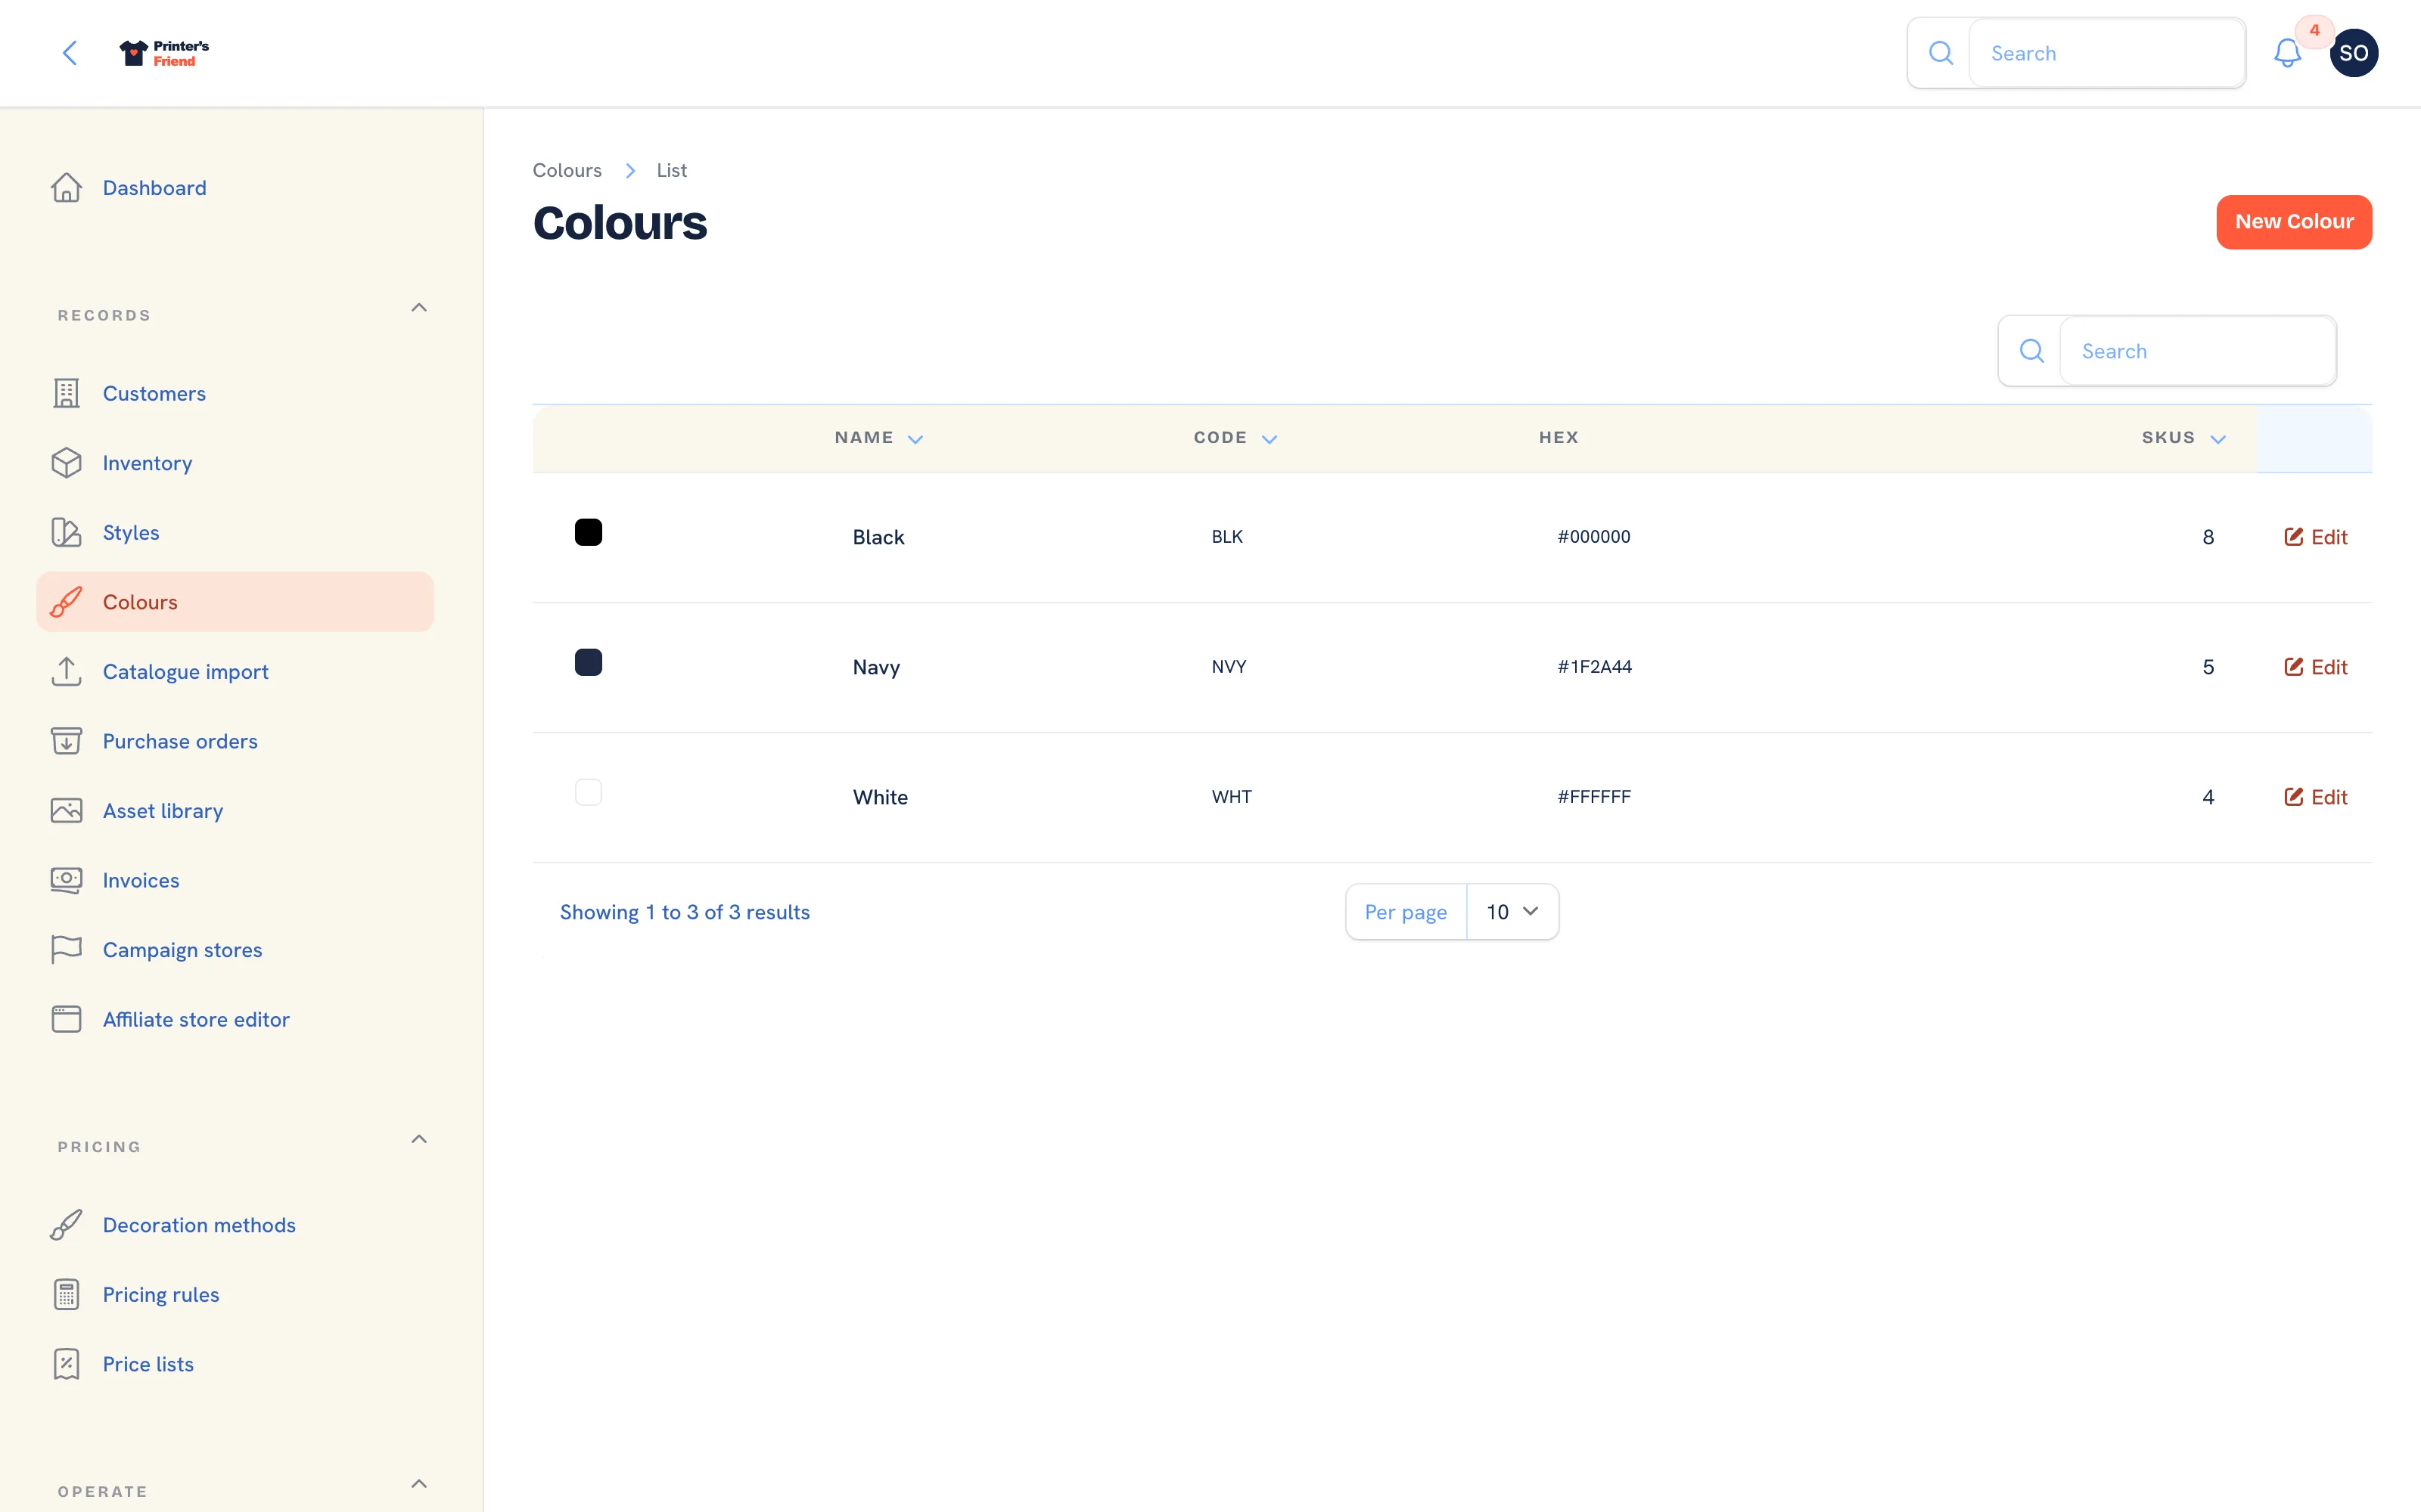Click the Decoration methods brush icon
The height and width of the screenshot is (1512, 2421).
click(67, 1225)
